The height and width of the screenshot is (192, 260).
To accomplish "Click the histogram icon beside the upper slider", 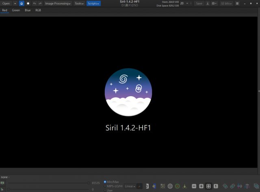I will point(2,183).
